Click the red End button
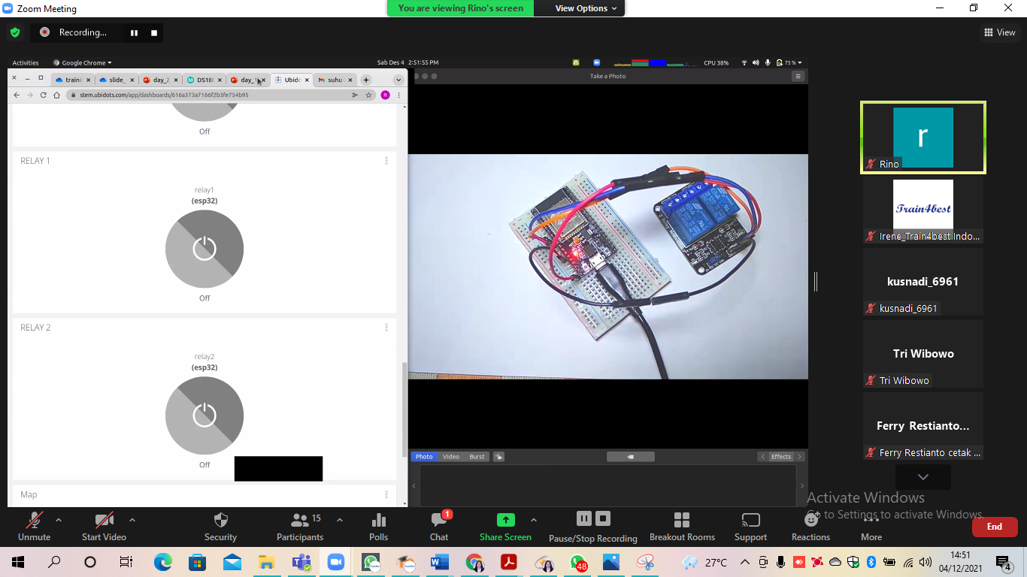 (994, 527)
